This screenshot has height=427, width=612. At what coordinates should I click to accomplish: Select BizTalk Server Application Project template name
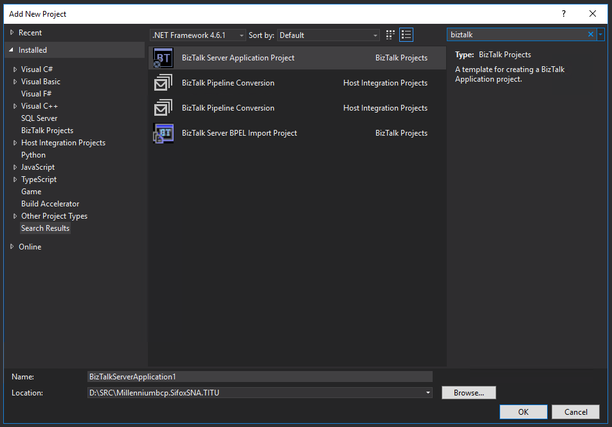[x=238, y=58]
